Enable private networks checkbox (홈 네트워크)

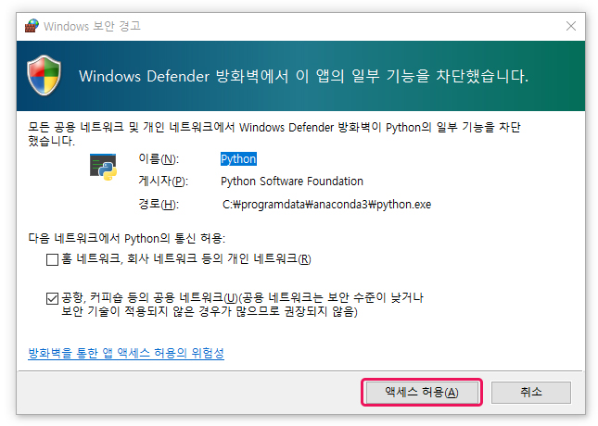[x=52, y=260]
